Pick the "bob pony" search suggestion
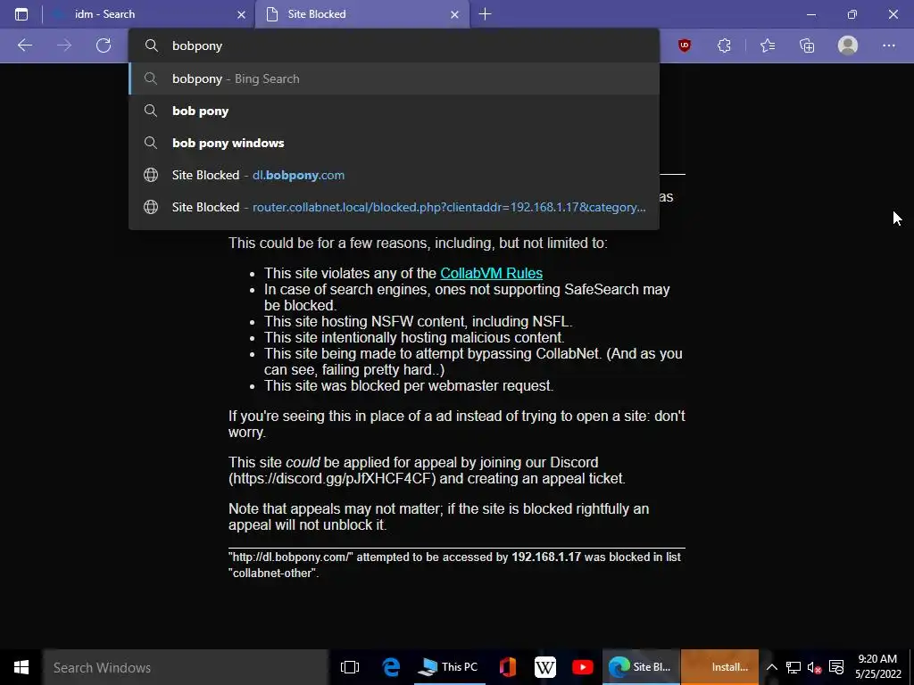 coord(394,111)
